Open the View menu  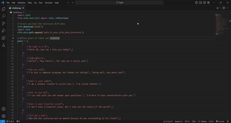point(30,3)
